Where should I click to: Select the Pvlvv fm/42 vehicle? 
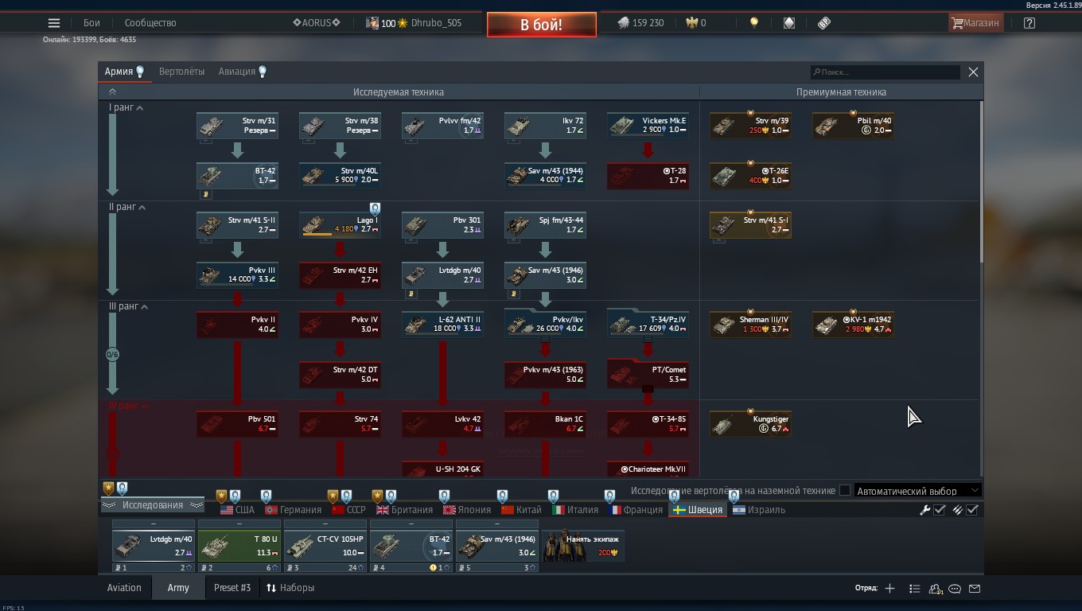[442, 126]
